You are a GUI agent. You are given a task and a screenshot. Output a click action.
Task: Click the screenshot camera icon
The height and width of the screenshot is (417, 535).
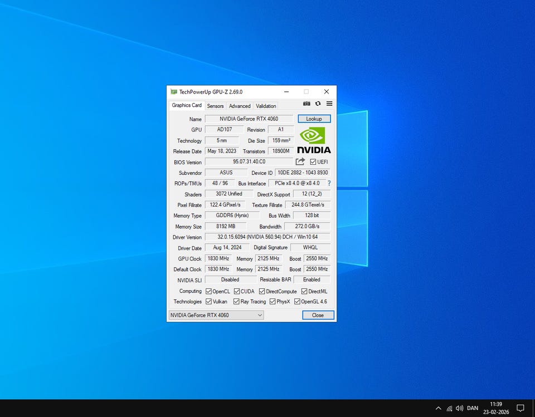click(307, 104)
